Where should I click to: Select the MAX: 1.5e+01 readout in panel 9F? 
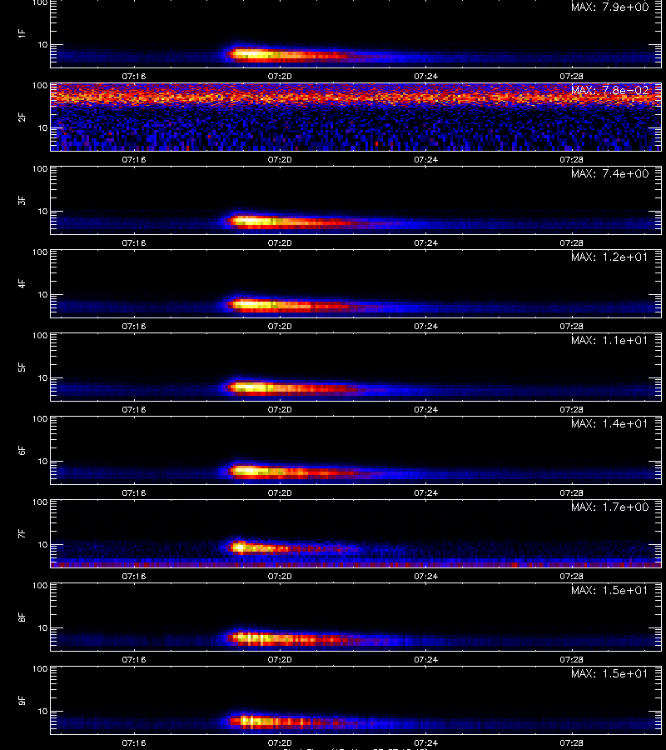pyautogui.click(x=609, y=673)
